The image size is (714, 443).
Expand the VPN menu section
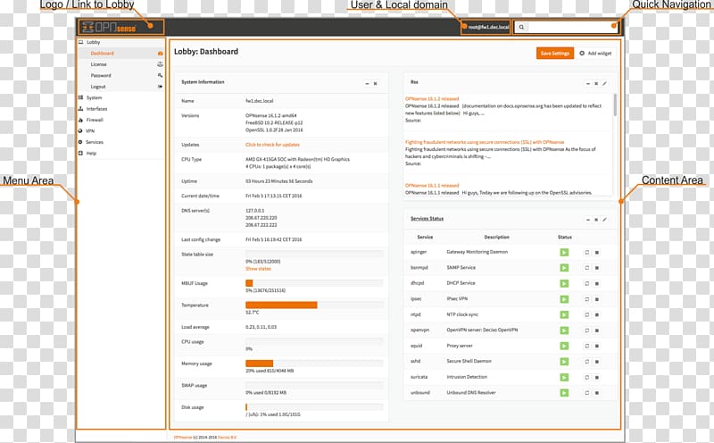coord(90,130)
